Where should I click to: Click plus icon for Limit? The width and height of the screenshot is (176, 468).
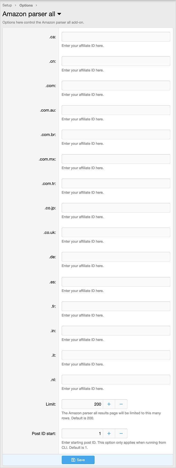pyautogui.click(x=109, y=404)
